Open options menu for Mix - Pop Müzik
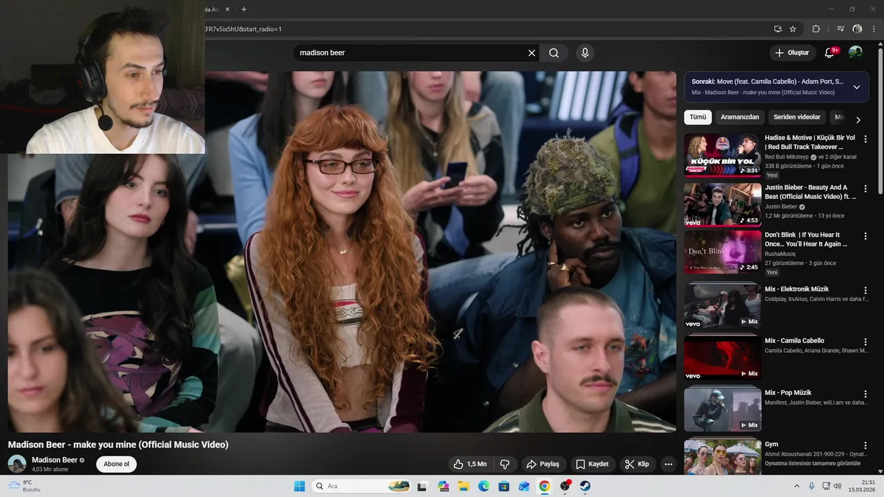The height and width of the screenshot is (497, 884). pos(865,393)
